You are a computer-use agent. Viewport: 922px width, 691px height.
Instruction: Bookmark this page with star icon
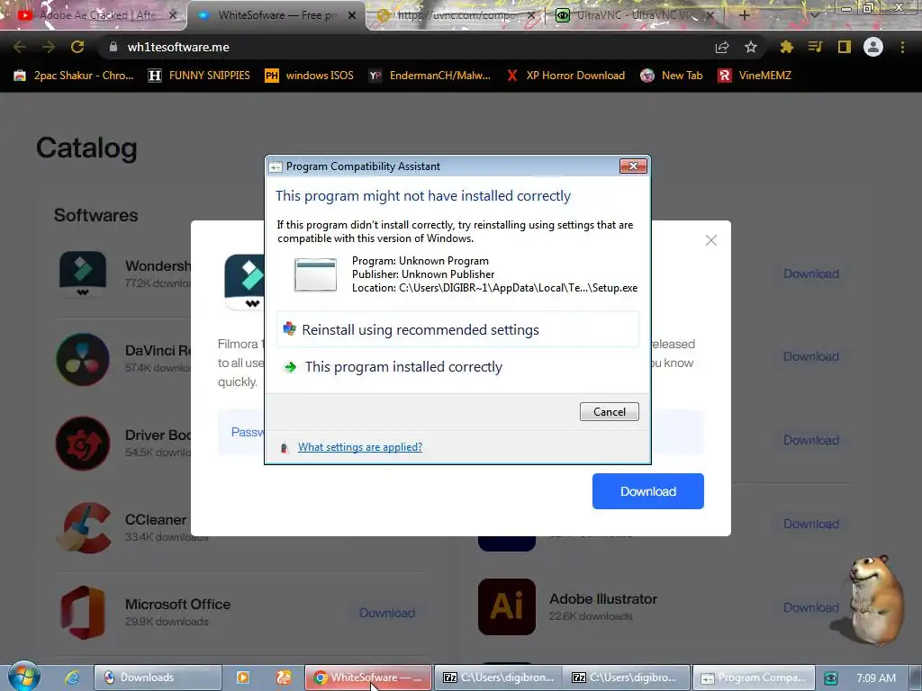point(751,47)
